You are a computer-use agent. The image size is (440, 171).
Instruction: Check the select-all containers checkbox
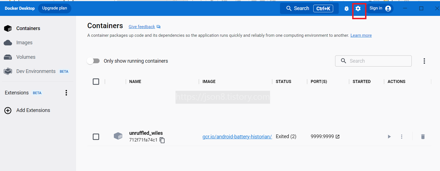click(x=96, y=82)
